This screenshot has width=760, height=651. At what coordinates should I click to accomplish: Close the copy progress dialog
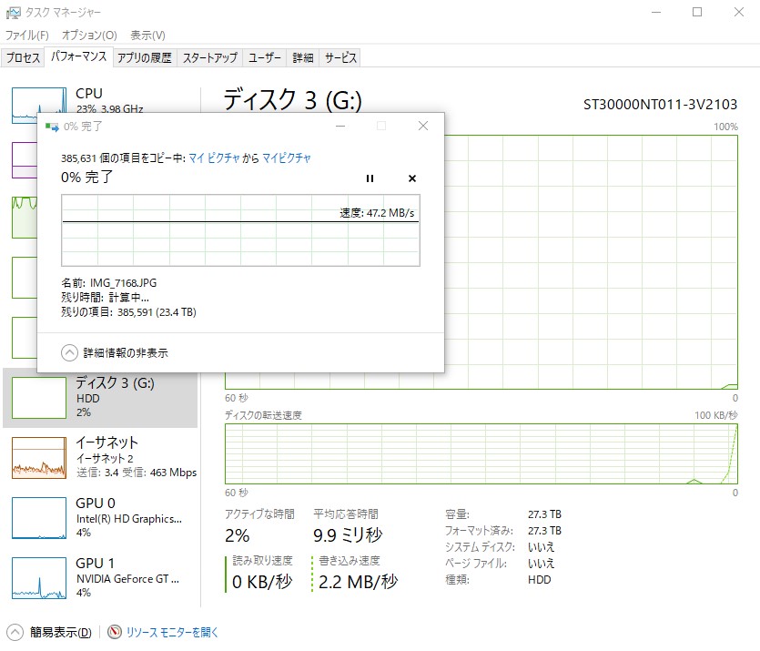pyautogui.click(x=422, y=126)
